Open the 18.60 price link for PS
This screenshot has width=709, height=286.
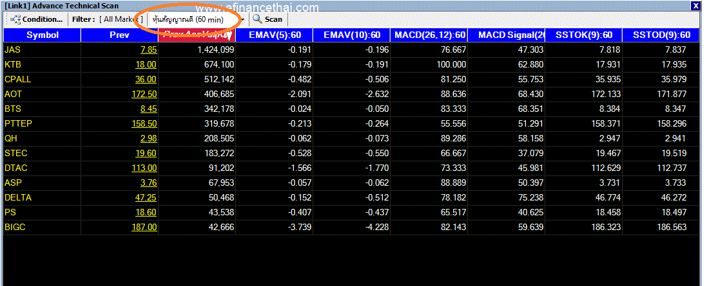(146, 213)
